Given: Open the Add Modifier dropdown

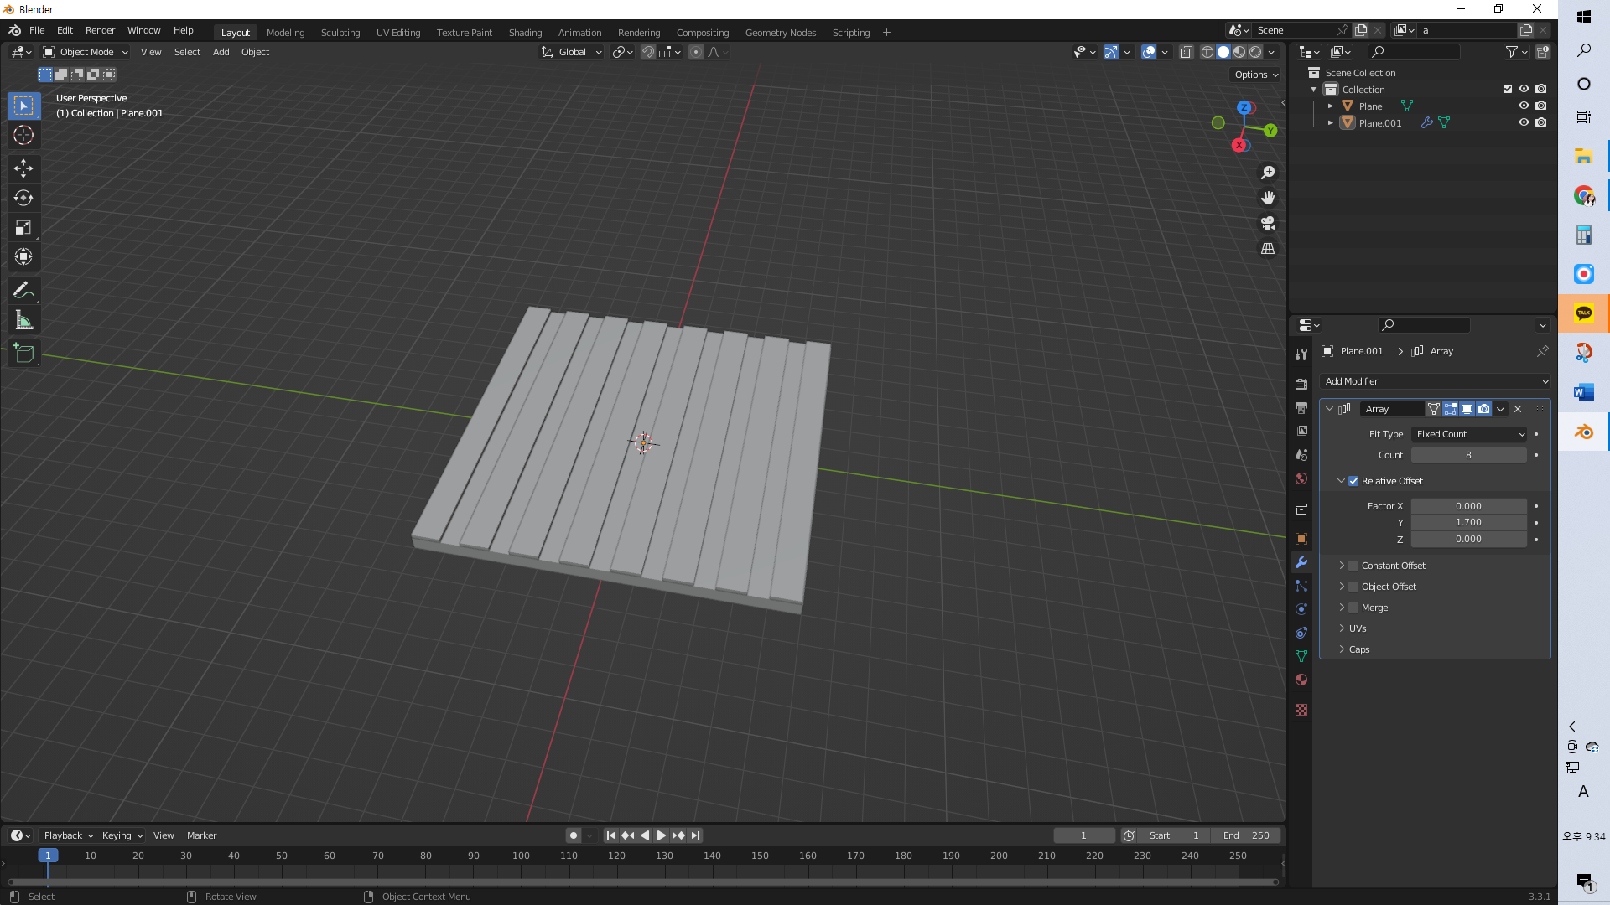Looking at the screenshot, I should 1435,381.
